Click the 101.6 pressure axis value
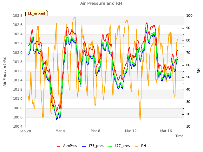Screen dimensions: 203x152 (x=18, y=71)
